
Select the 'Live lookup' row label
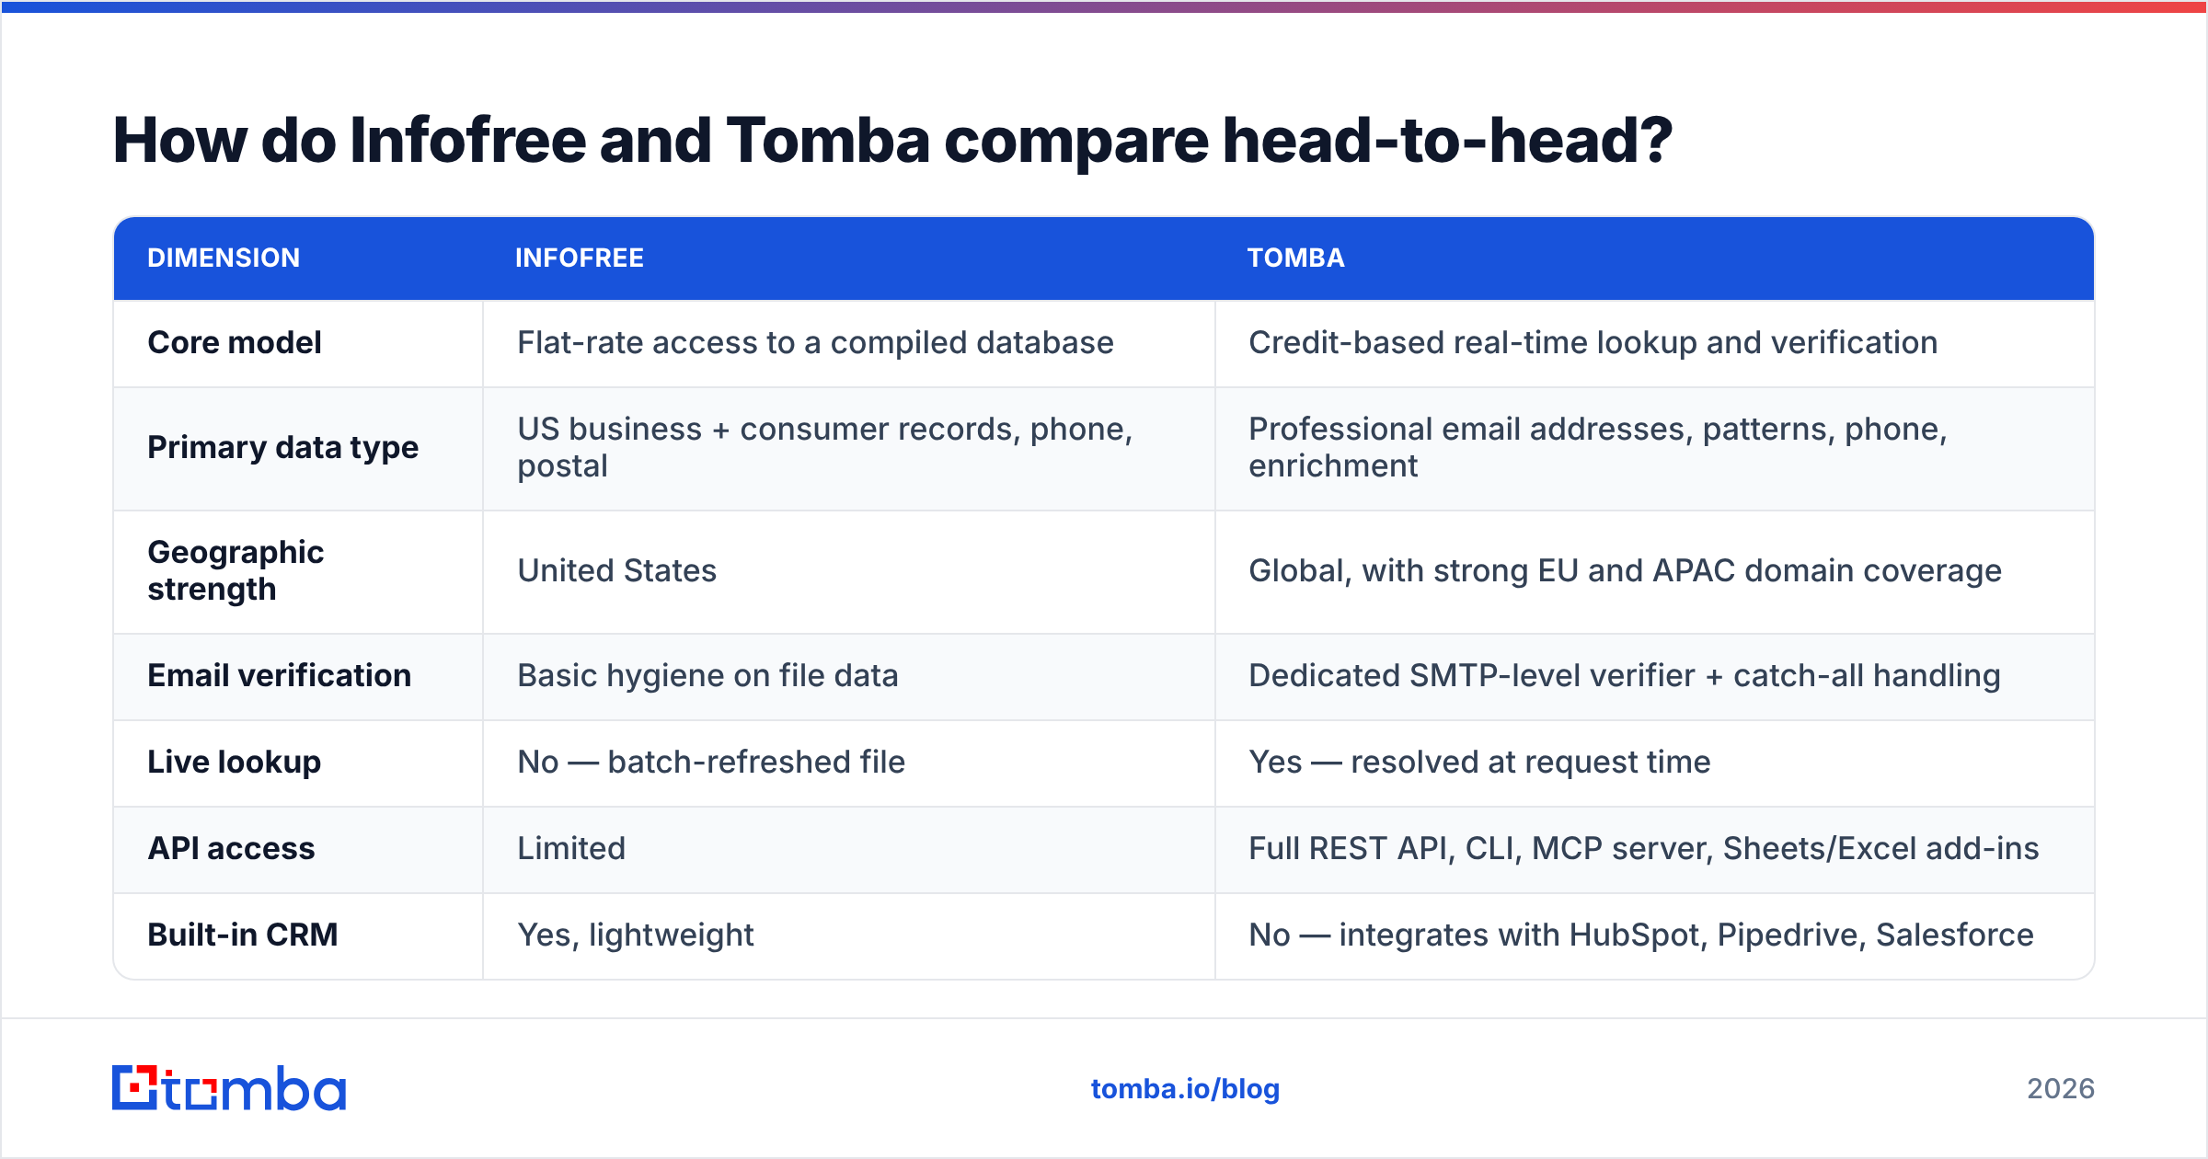click(x=234, y=762)
